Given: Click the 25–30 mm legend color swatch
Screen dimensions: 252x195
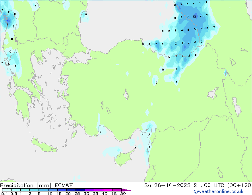Looking at the screenshot, I should [x=80, y=190].
